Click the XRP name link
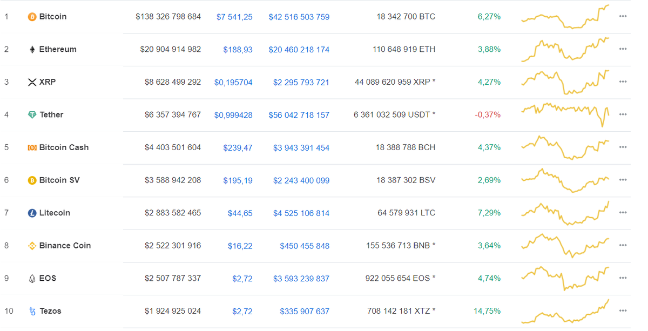 pos(48,82)
